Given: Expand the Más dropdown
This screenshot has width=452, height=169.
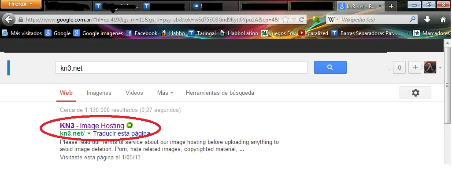Looking at the screenshot, I should point(165,93).
